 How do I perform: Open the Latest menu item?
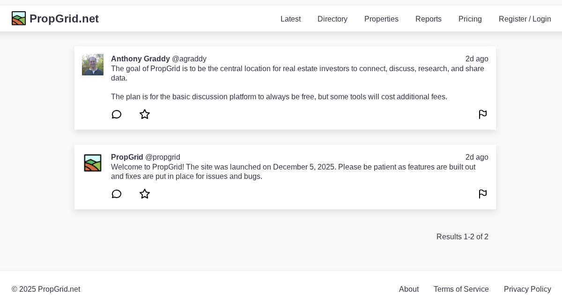click(290, 19)
